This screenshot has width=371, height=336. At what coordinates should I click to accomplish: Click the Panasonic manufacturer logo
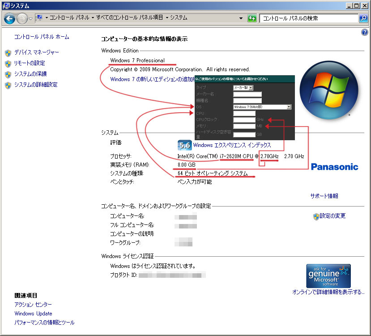tap(335, 167)
